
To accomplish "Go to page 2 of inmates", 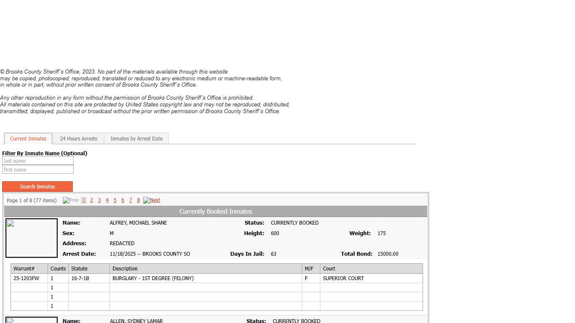I will [91, 201].
